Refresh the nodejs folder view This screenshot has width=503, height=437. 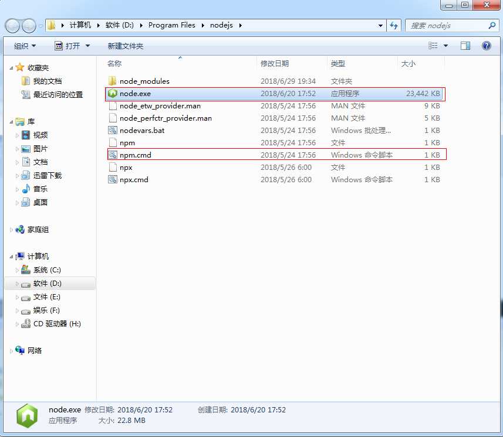[394, 25]
